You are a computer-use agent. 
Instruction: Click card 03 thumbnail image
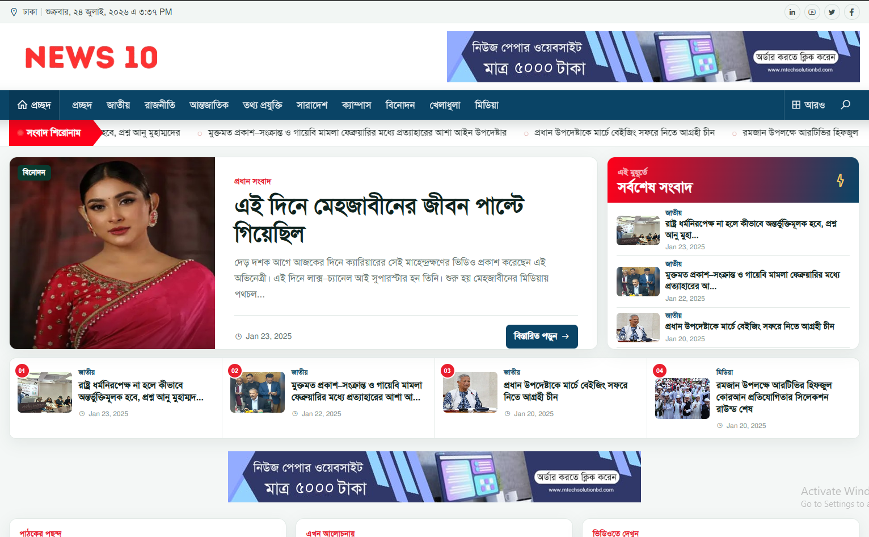(470, 392)
